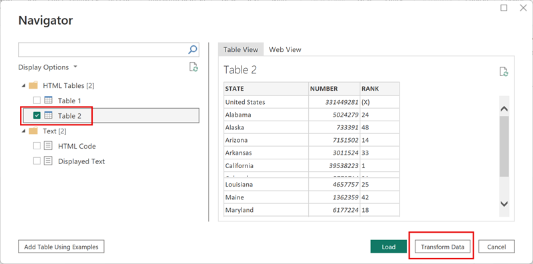The height and width of the screenshot is (264, 533).
Task: Click the 7151502 number cell
Action: pyautogui.click(x=334, y=140)
